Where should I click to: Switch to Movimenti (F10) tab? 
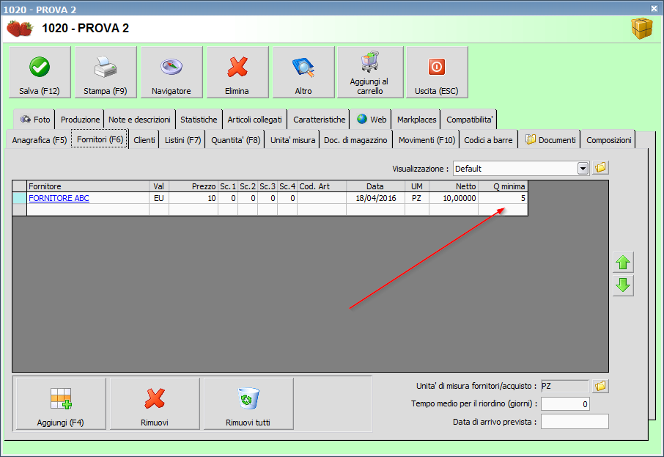coord(427,140)
